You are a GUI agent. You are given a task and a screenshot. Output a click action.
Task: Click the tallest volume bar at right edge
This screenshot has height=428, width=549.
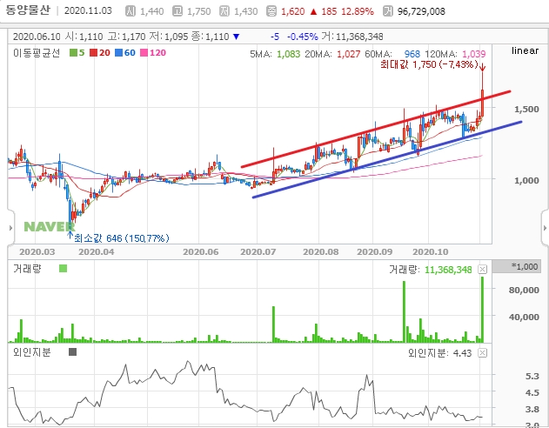point(482,310)
